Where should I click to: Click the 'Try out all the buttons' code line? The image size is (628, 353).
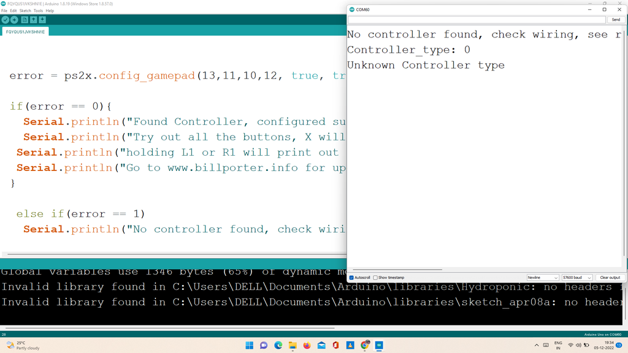[x=185, y=137]
